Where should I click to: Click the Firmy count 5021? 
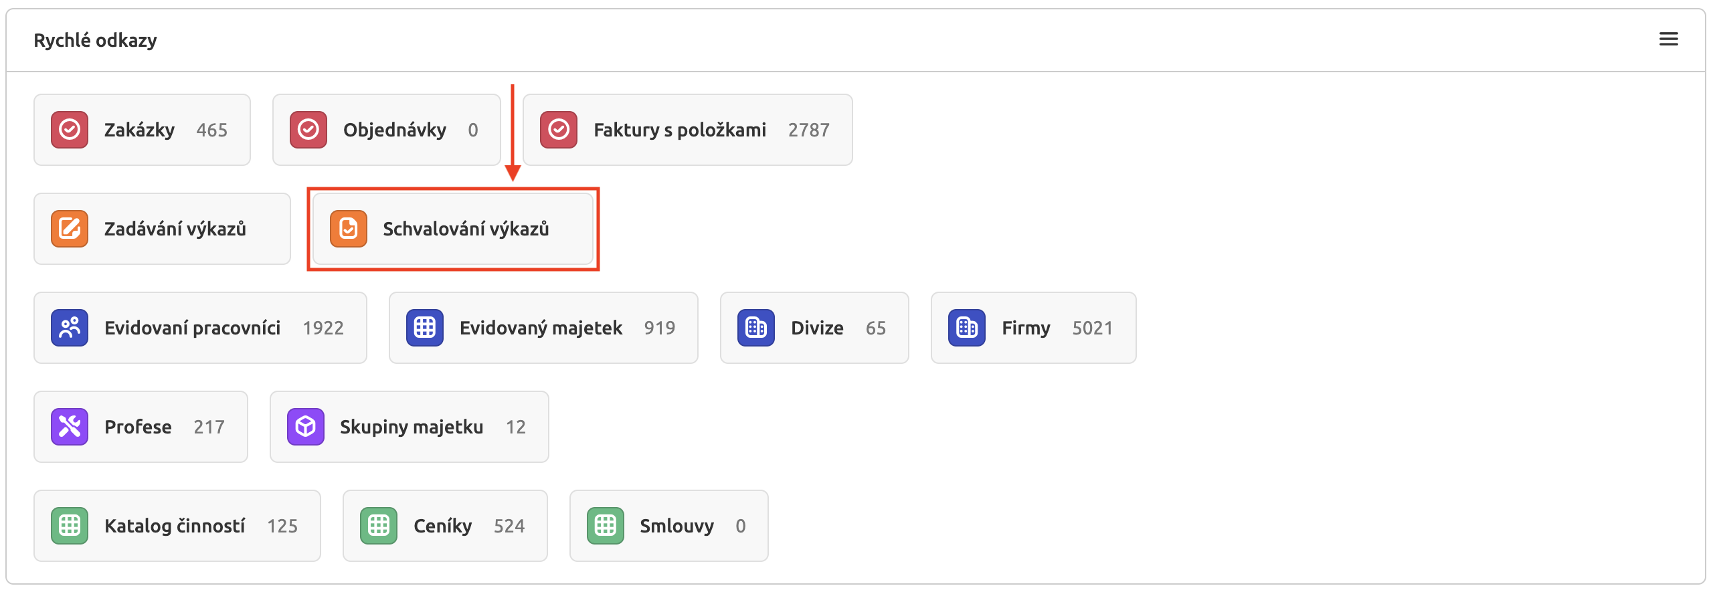[x=1092, y=328]
